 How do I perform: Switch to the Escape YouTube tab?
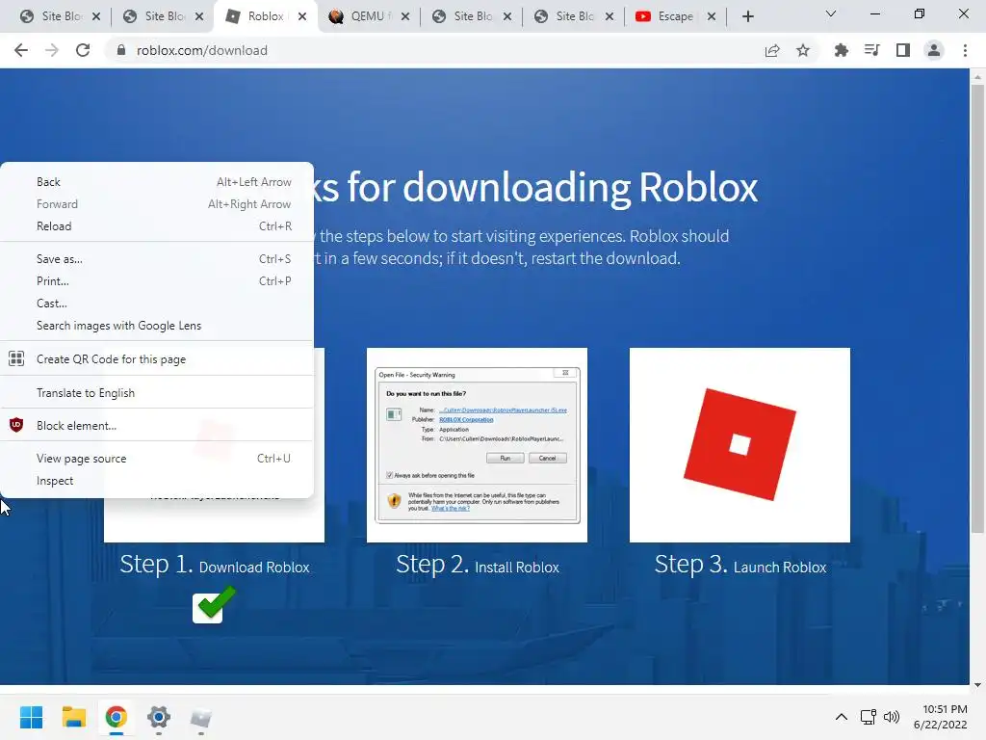click(x=676, y=16)
